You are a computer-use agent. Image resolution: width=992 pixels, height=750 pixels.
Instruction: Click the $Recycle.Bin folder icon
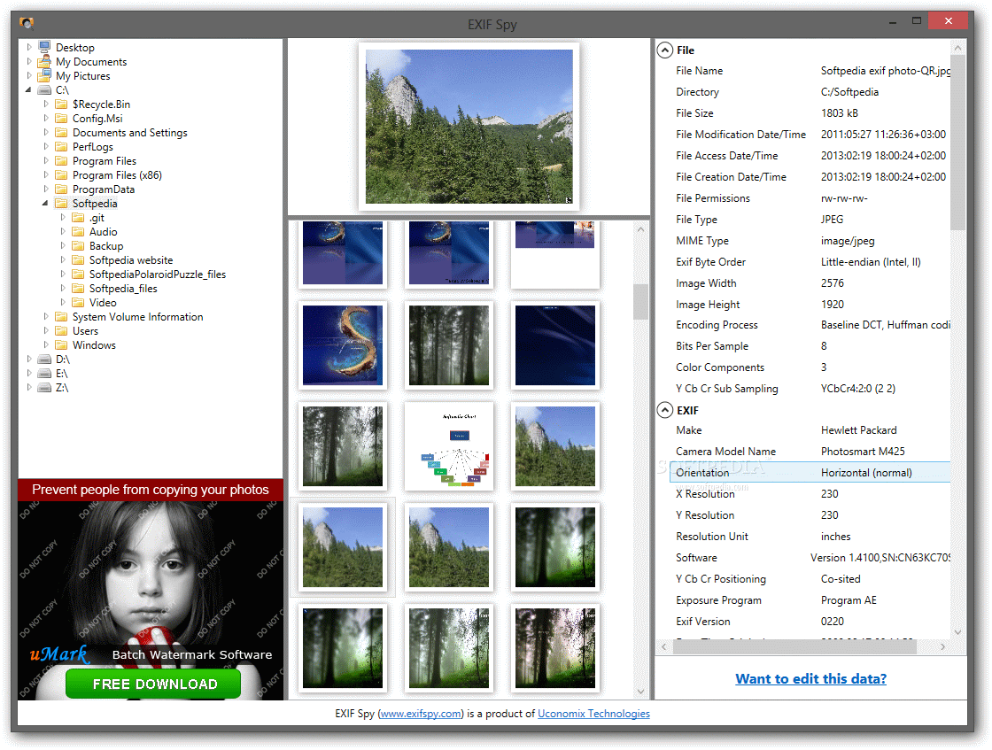coord(61,104)
